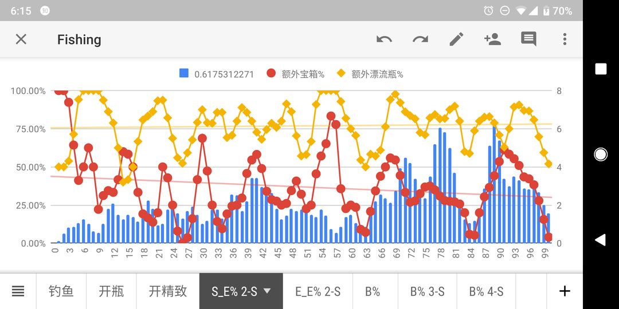Open the comments icon
Image resolution: width=619 pixels, height=309 pixels.
[x=528, y=39]
